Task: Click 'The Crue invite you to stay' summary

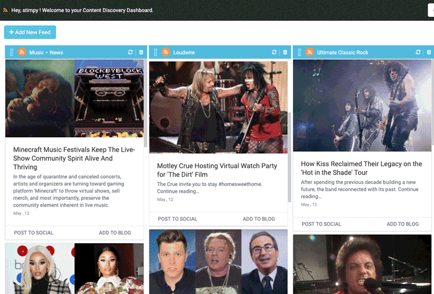Action: pos(209,188)
